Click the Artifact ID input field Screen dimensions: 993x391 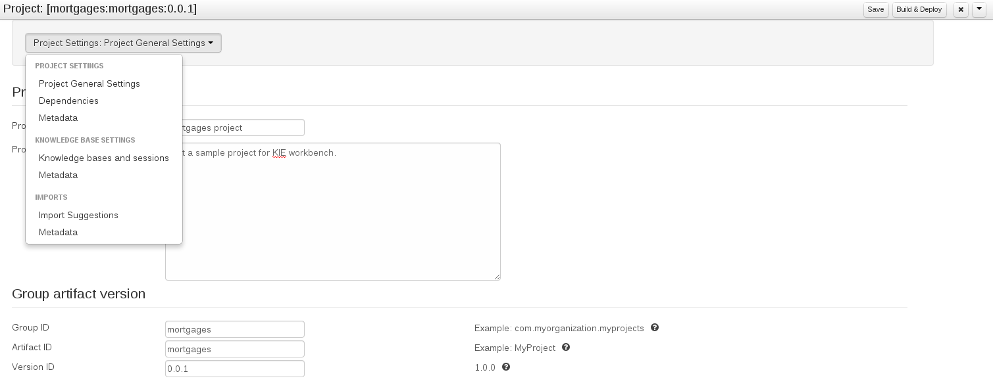click(x=234, y=349)
